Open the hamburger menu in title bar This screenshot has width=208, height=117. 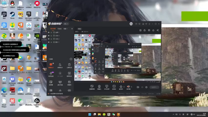pyautogui.click(x=149, y=24)
